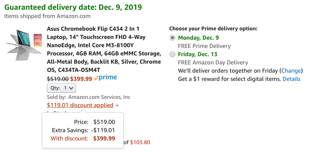Click the small chevron beside discount applied

click(117, 106)
